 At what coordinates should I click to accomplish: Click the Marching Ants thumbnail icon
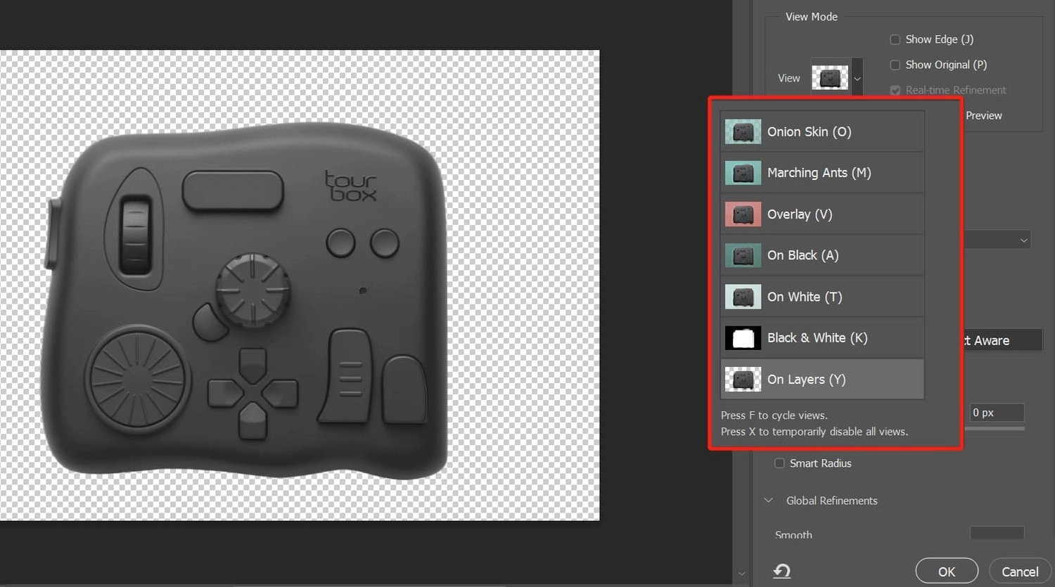[x=743, y=173]
